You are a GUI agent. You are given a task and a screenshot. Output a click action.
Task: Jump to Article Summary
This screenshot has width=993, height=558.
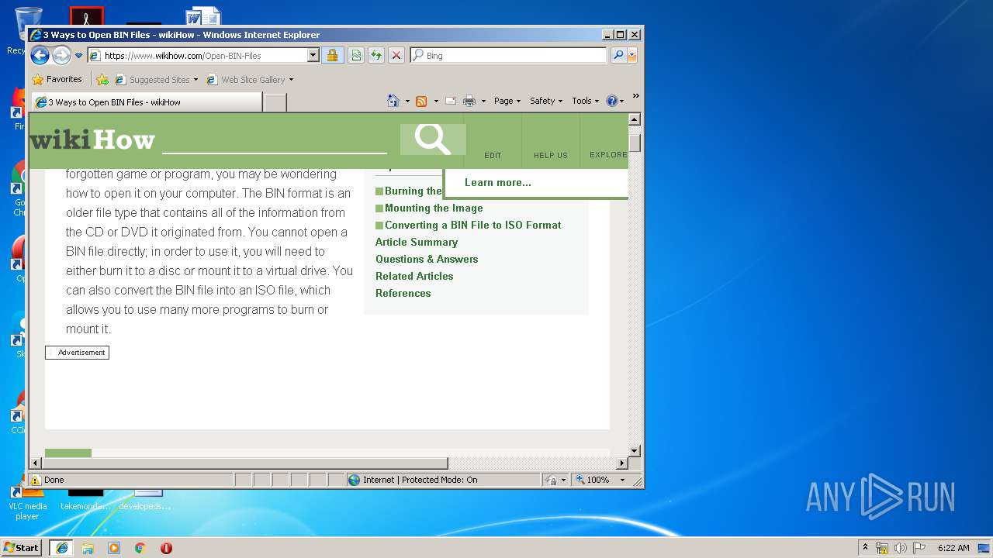417,242
